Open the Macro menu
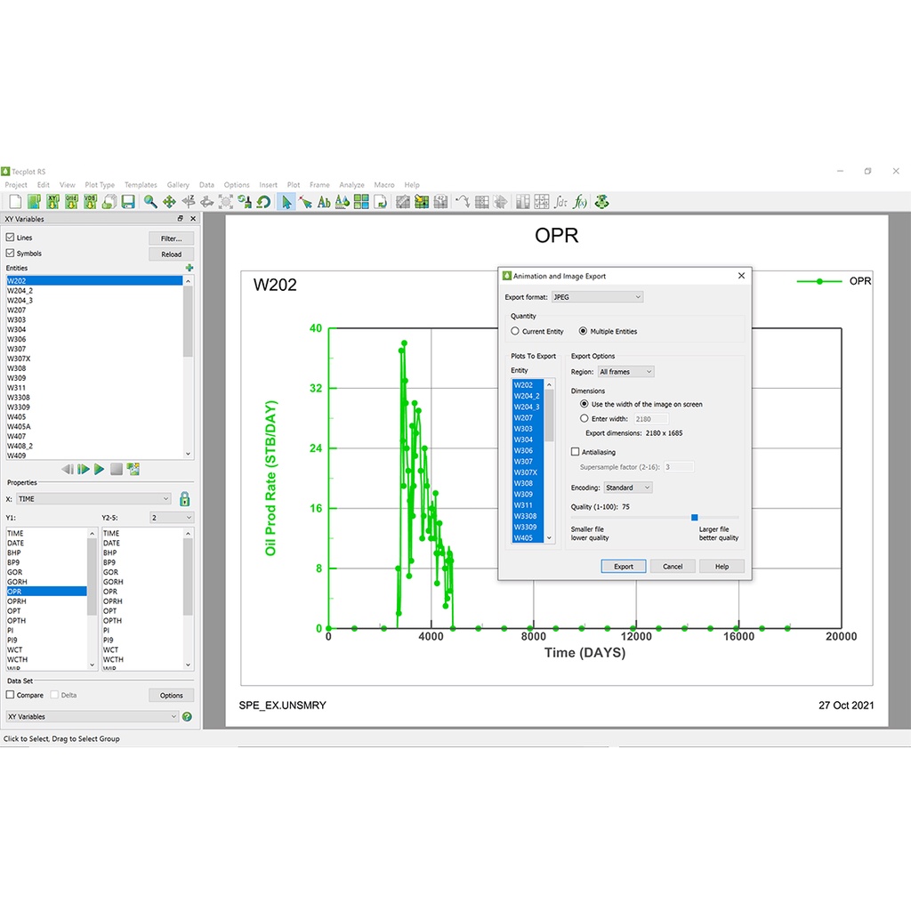This screenshot has width=911, height=911. coord(384,185)
